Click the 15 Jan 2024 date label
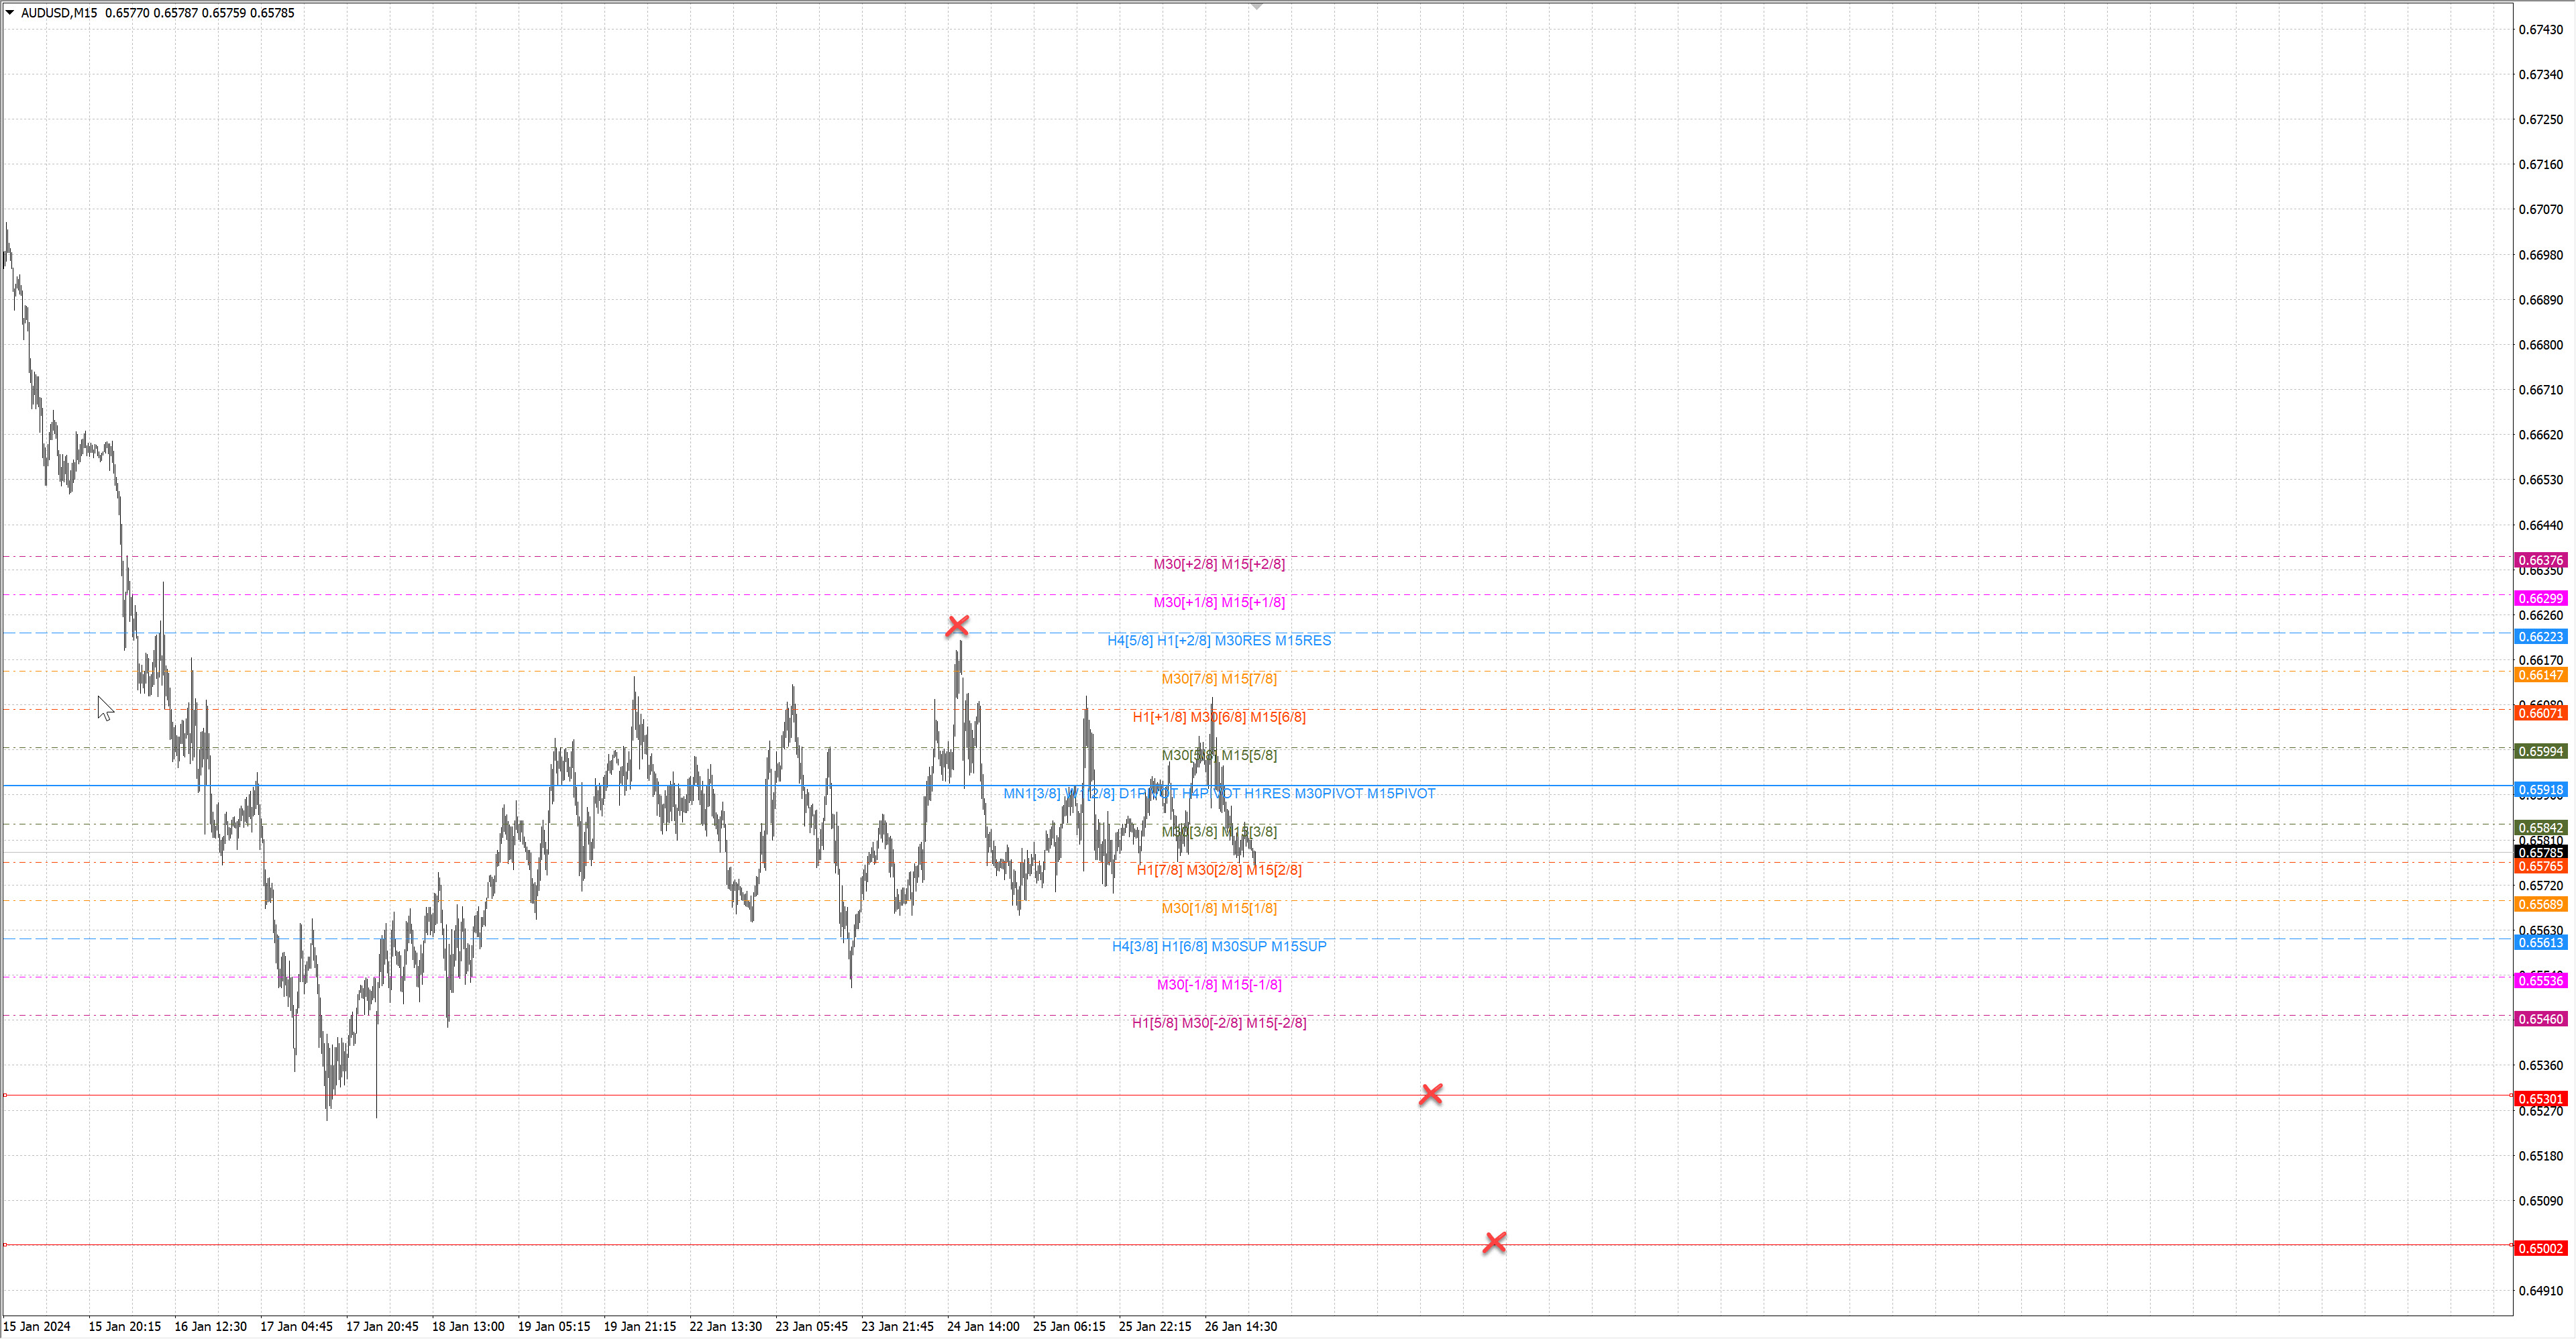The height and width of the screenshot is (1339, 2576). point(37,1327)
